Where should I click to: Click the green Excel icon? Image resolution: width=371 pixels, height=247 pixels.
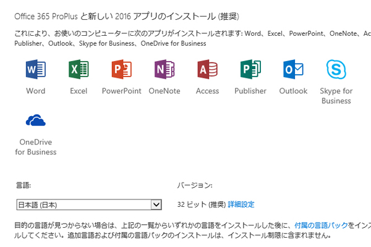pos(79,70)
